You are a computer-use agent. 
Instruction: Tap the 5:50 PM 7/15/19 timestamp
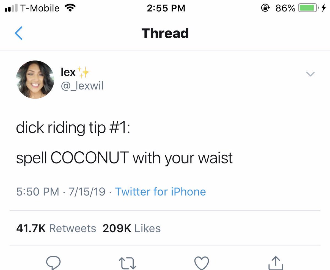click(61, 191)
